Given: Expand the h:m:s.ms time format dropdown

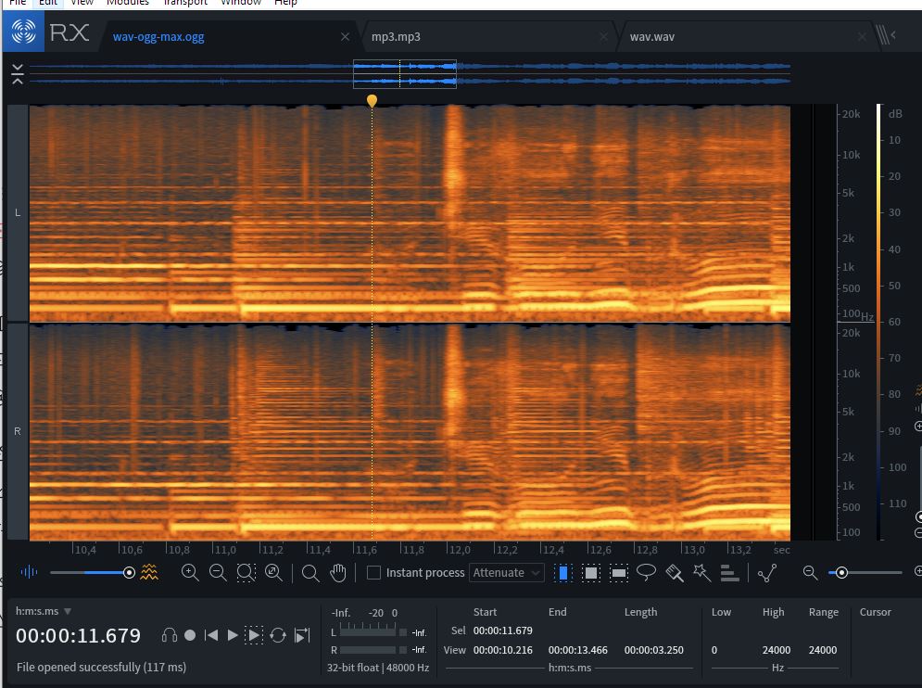Looking at the screenshot, I should pyautogui.click(x=68, y=612).
